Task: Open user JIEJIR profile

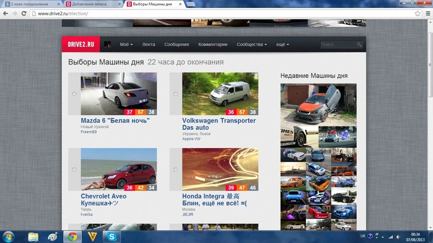Action: [x=188, y=214]
